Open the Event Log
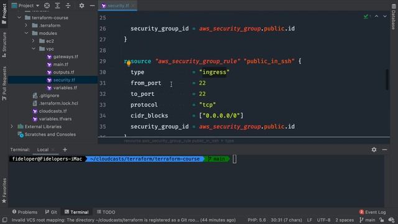 coord(373,212)
